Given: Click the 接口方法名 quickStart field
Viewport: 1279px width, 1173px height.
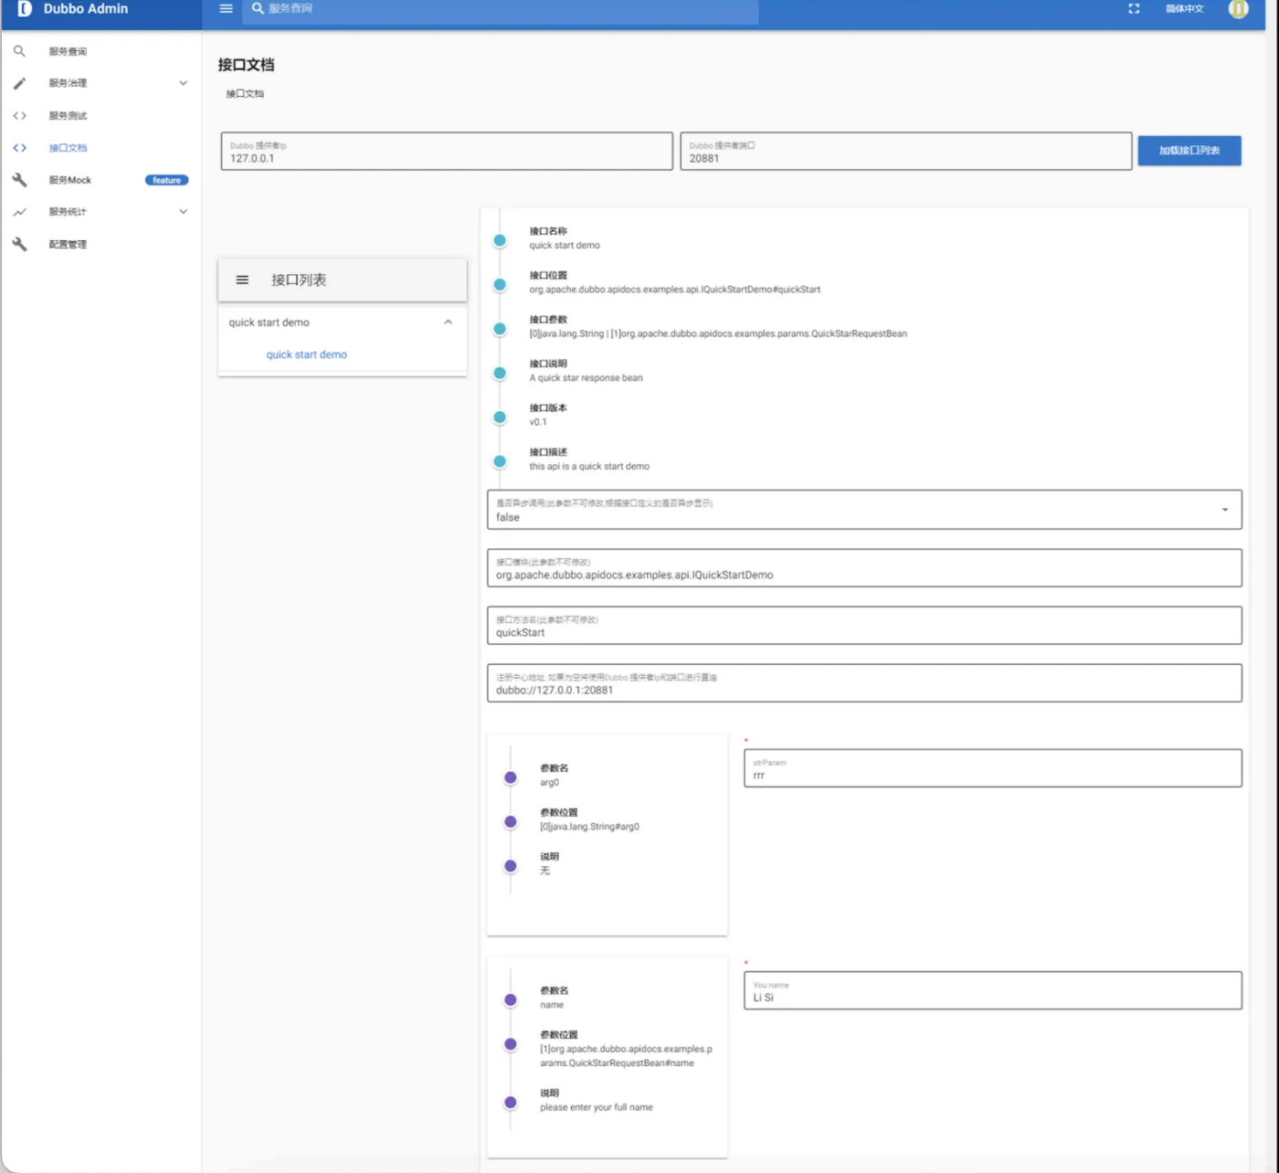Looking at the screenshot, I should coord(864,625).
